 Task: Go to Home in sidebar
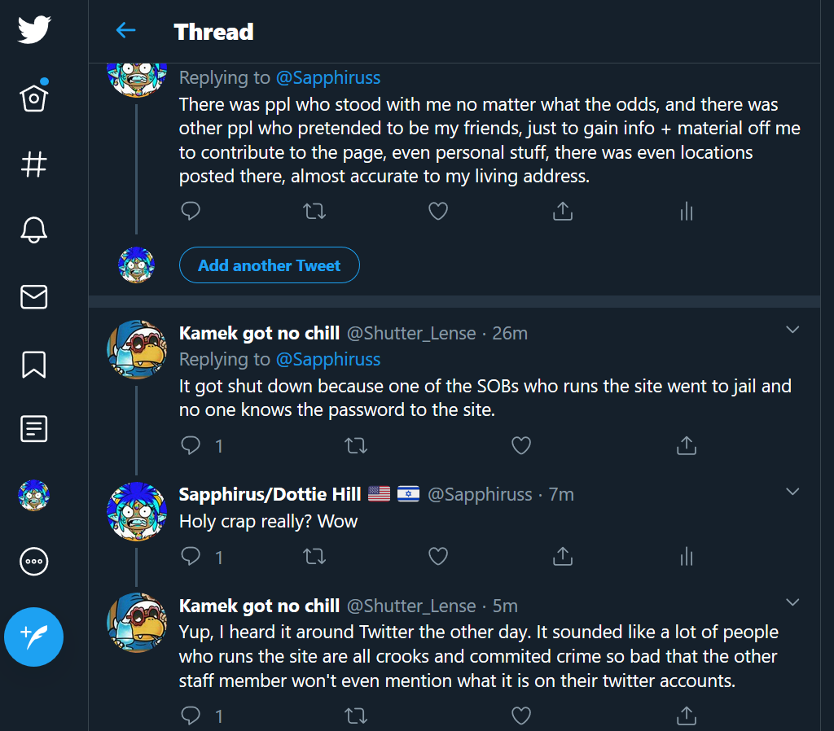point(34,98)
